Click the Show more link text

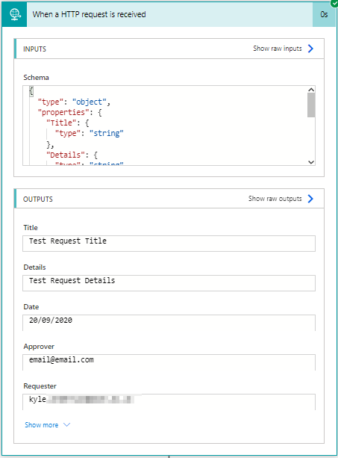point(42,425)
